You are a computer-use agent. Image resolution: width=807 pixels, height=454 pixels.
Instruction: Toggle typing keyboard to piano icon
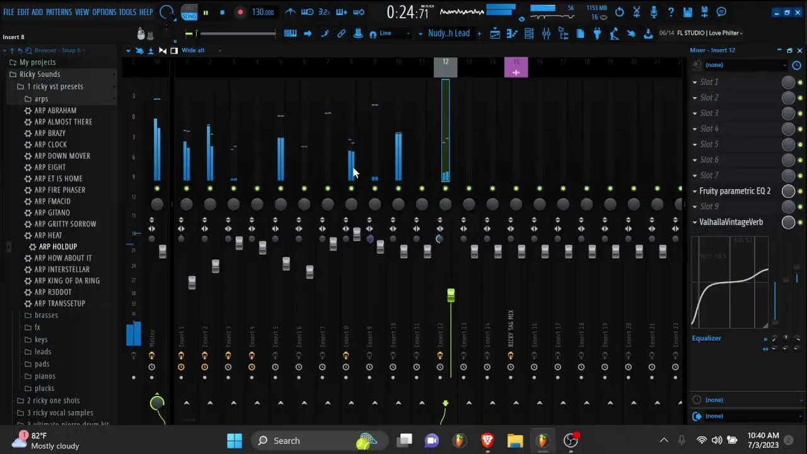click(x=290, y=33)
